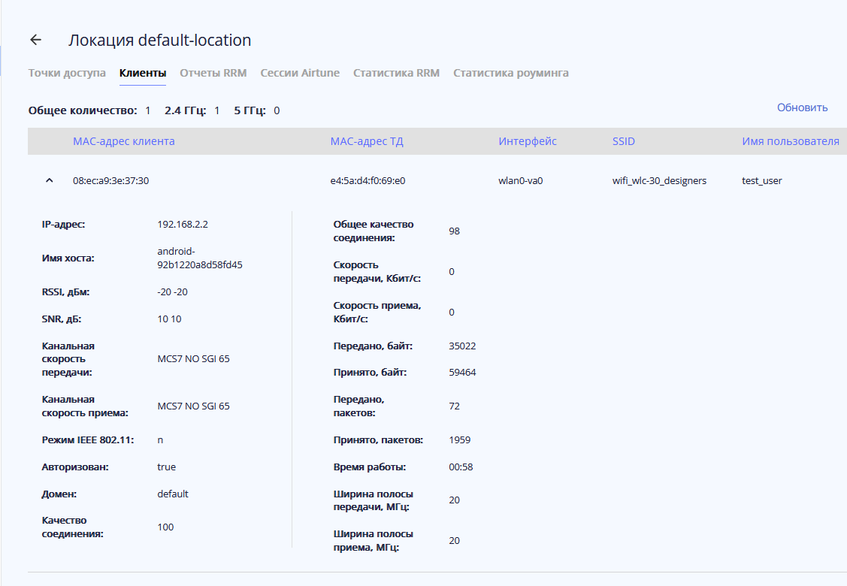This screenshot has height=586, width=847.
Task: Collapse the client row chevron
Action: click(50, 181)
